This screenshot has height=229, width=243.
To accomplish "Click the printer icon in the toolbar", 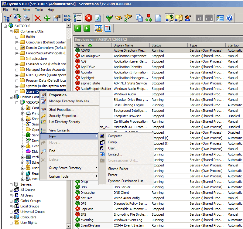I will (x=27, y=18).
